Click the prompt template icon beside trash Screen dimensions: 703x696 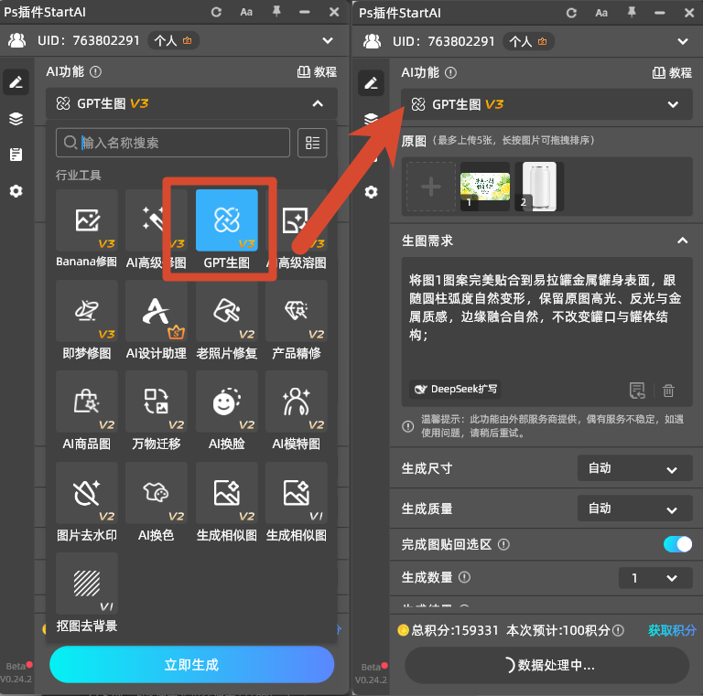[x=637, y=391]
